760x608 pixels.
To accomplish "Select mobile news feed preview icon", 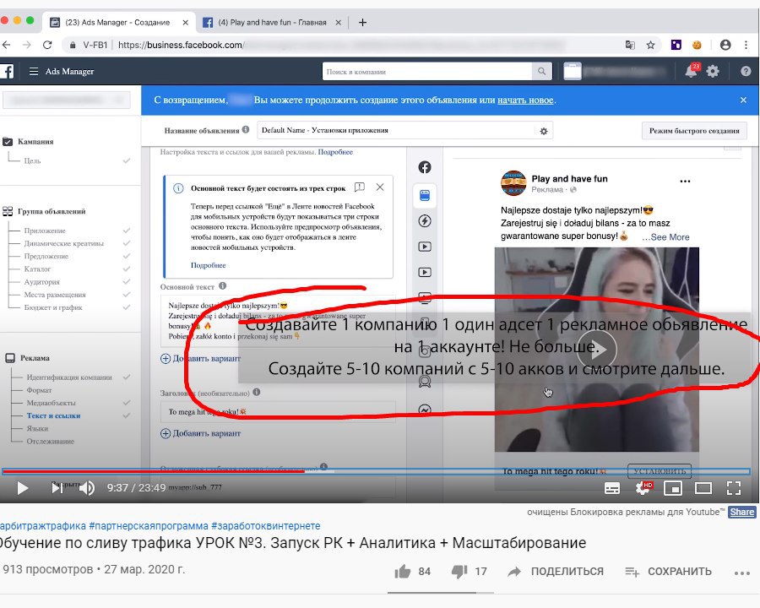I will point(425,195).
